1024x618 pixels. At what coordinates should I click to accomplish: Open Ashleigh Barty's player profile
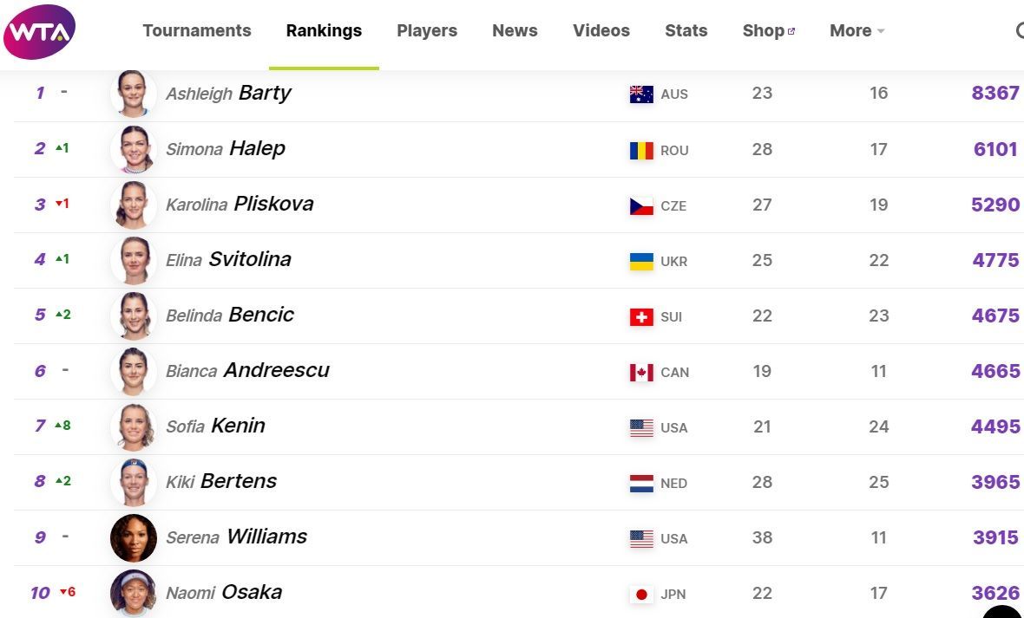[228, 94]
